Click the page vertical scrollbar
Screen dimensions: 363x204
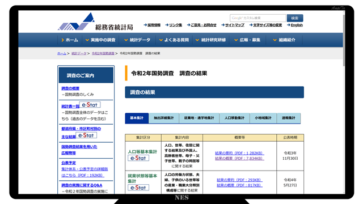(344, 40)
